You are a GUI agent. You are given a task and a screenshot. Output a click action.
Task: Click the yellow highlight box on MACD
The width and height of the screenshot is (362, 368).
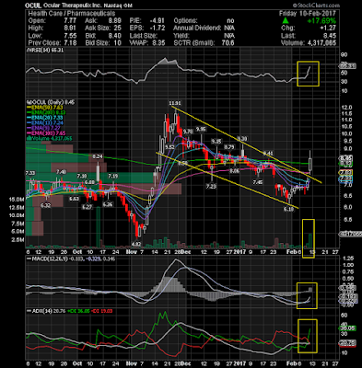pyautogui.click(x=307, y=295)
